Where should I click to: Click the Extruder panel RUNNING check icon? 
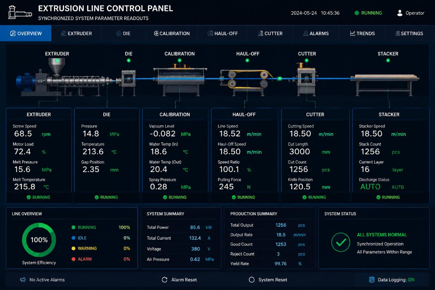(28, 197)
